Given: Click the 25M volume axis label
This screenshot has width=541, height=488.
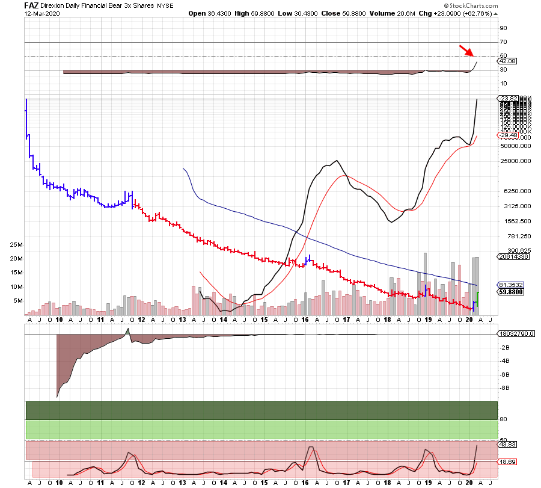Looking at the screenshot, I should click(x=16, y=245).
